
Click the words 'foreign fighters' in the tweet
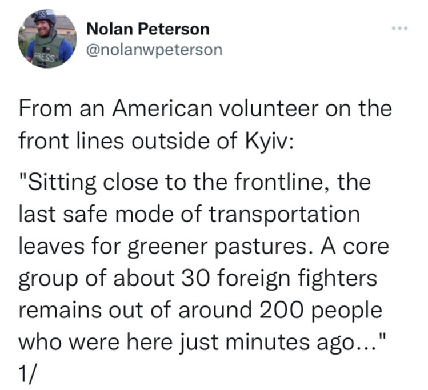click(298, 279)
